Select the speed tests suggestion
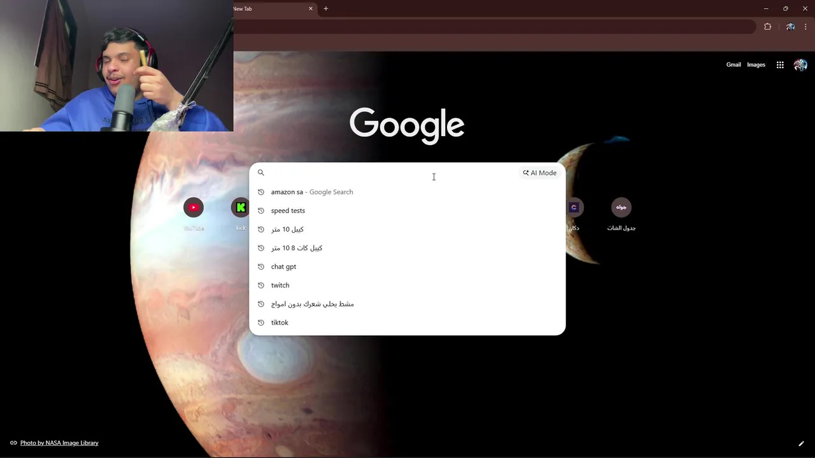Screen dimensions: 815x458 click(x=407, y=211)
